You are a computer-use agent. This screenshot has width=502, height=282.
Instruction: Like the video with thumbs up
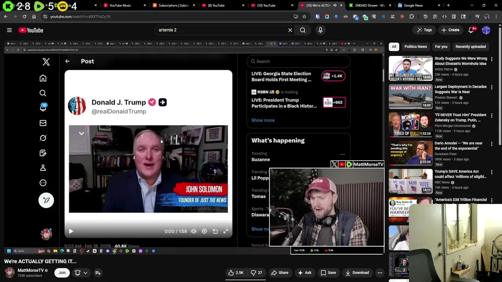click(236, 273)
